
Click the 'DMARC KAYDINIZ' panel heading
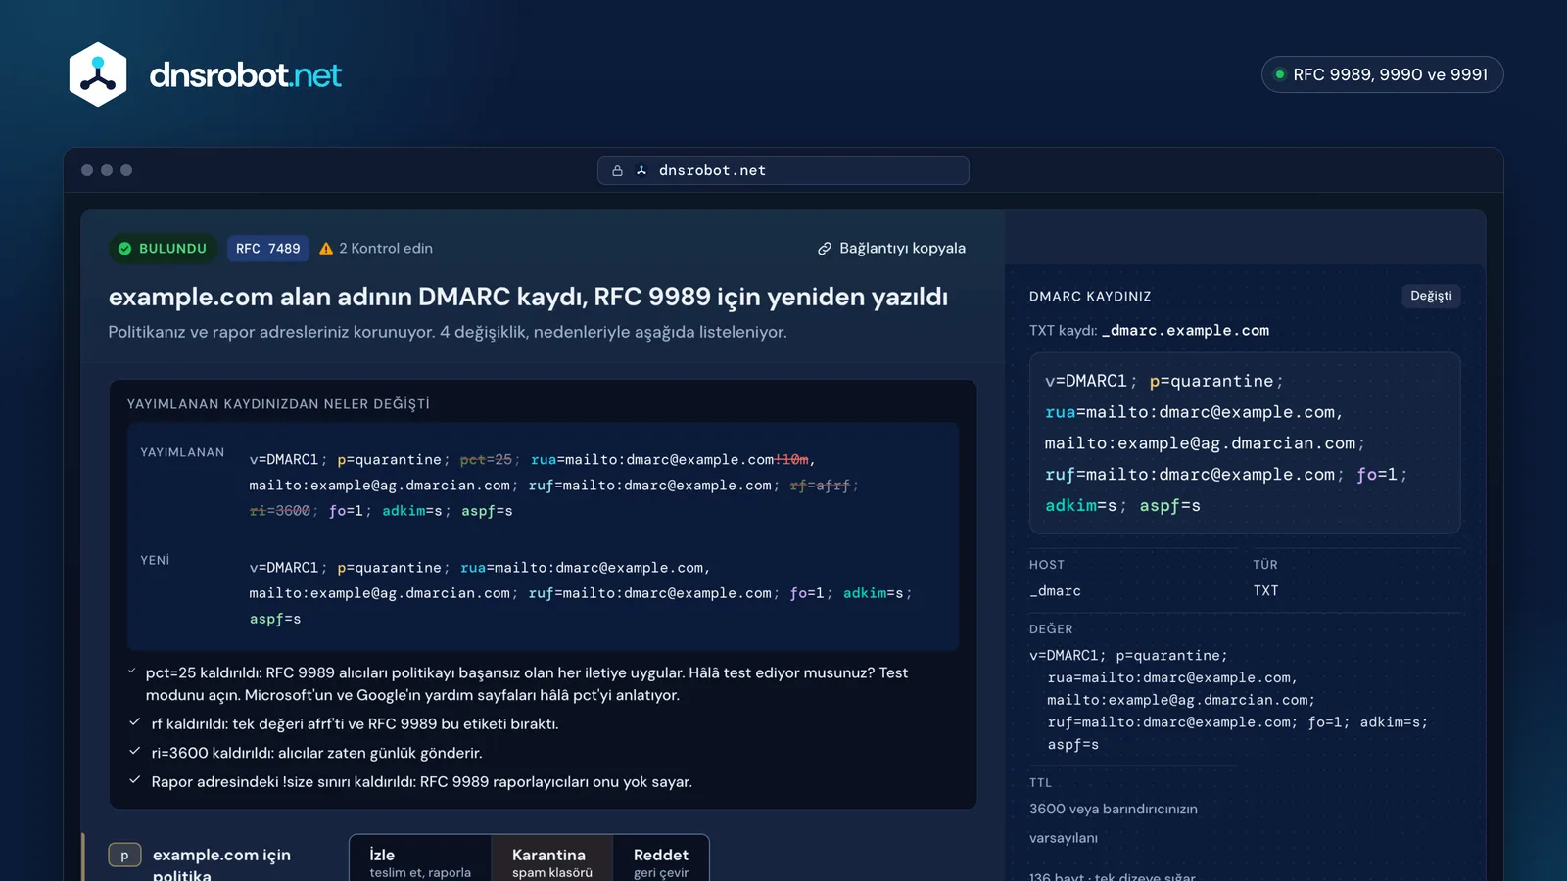pyautogui.click(x=1090, y=296)
